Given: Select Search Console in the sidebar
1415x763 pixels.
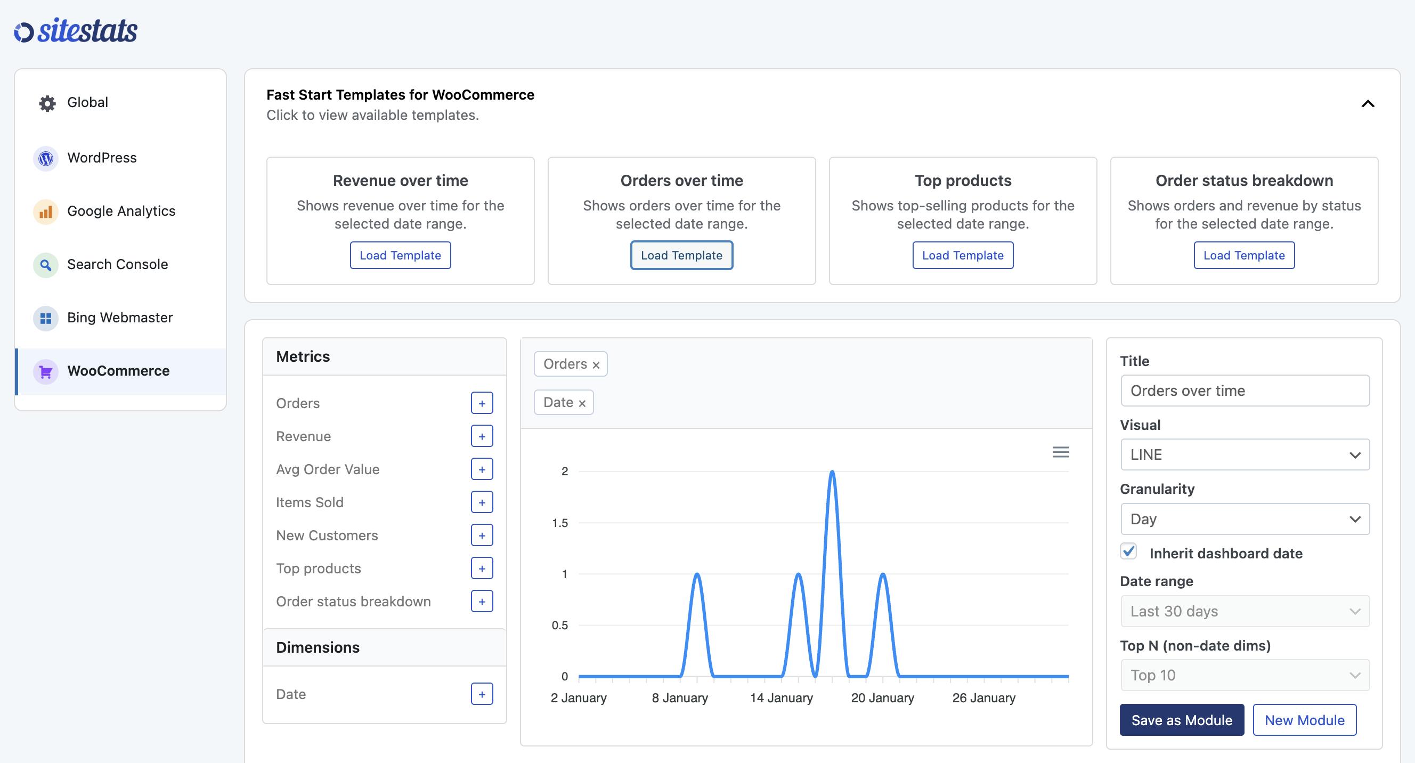Looking at the screenshot, I should 117,265.
